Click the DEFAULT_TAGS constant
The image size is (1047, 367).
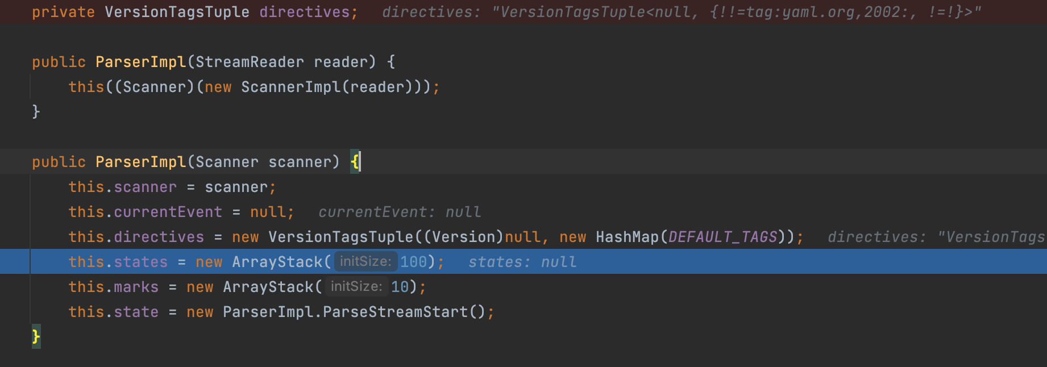[x=722, y=237]
